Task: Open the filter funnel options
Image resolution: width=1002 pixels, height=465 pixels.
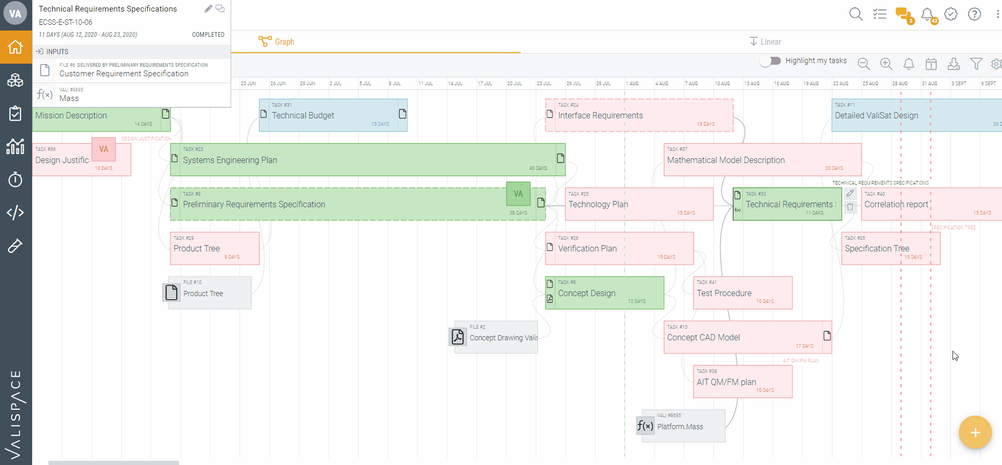Action: (x=976, y=64)
